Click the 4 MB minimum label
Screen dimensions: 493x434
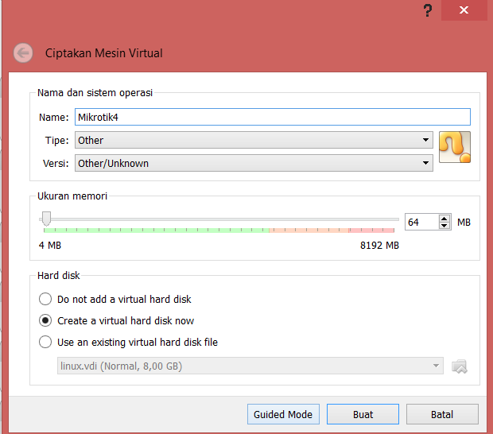(x=50, y=245)
